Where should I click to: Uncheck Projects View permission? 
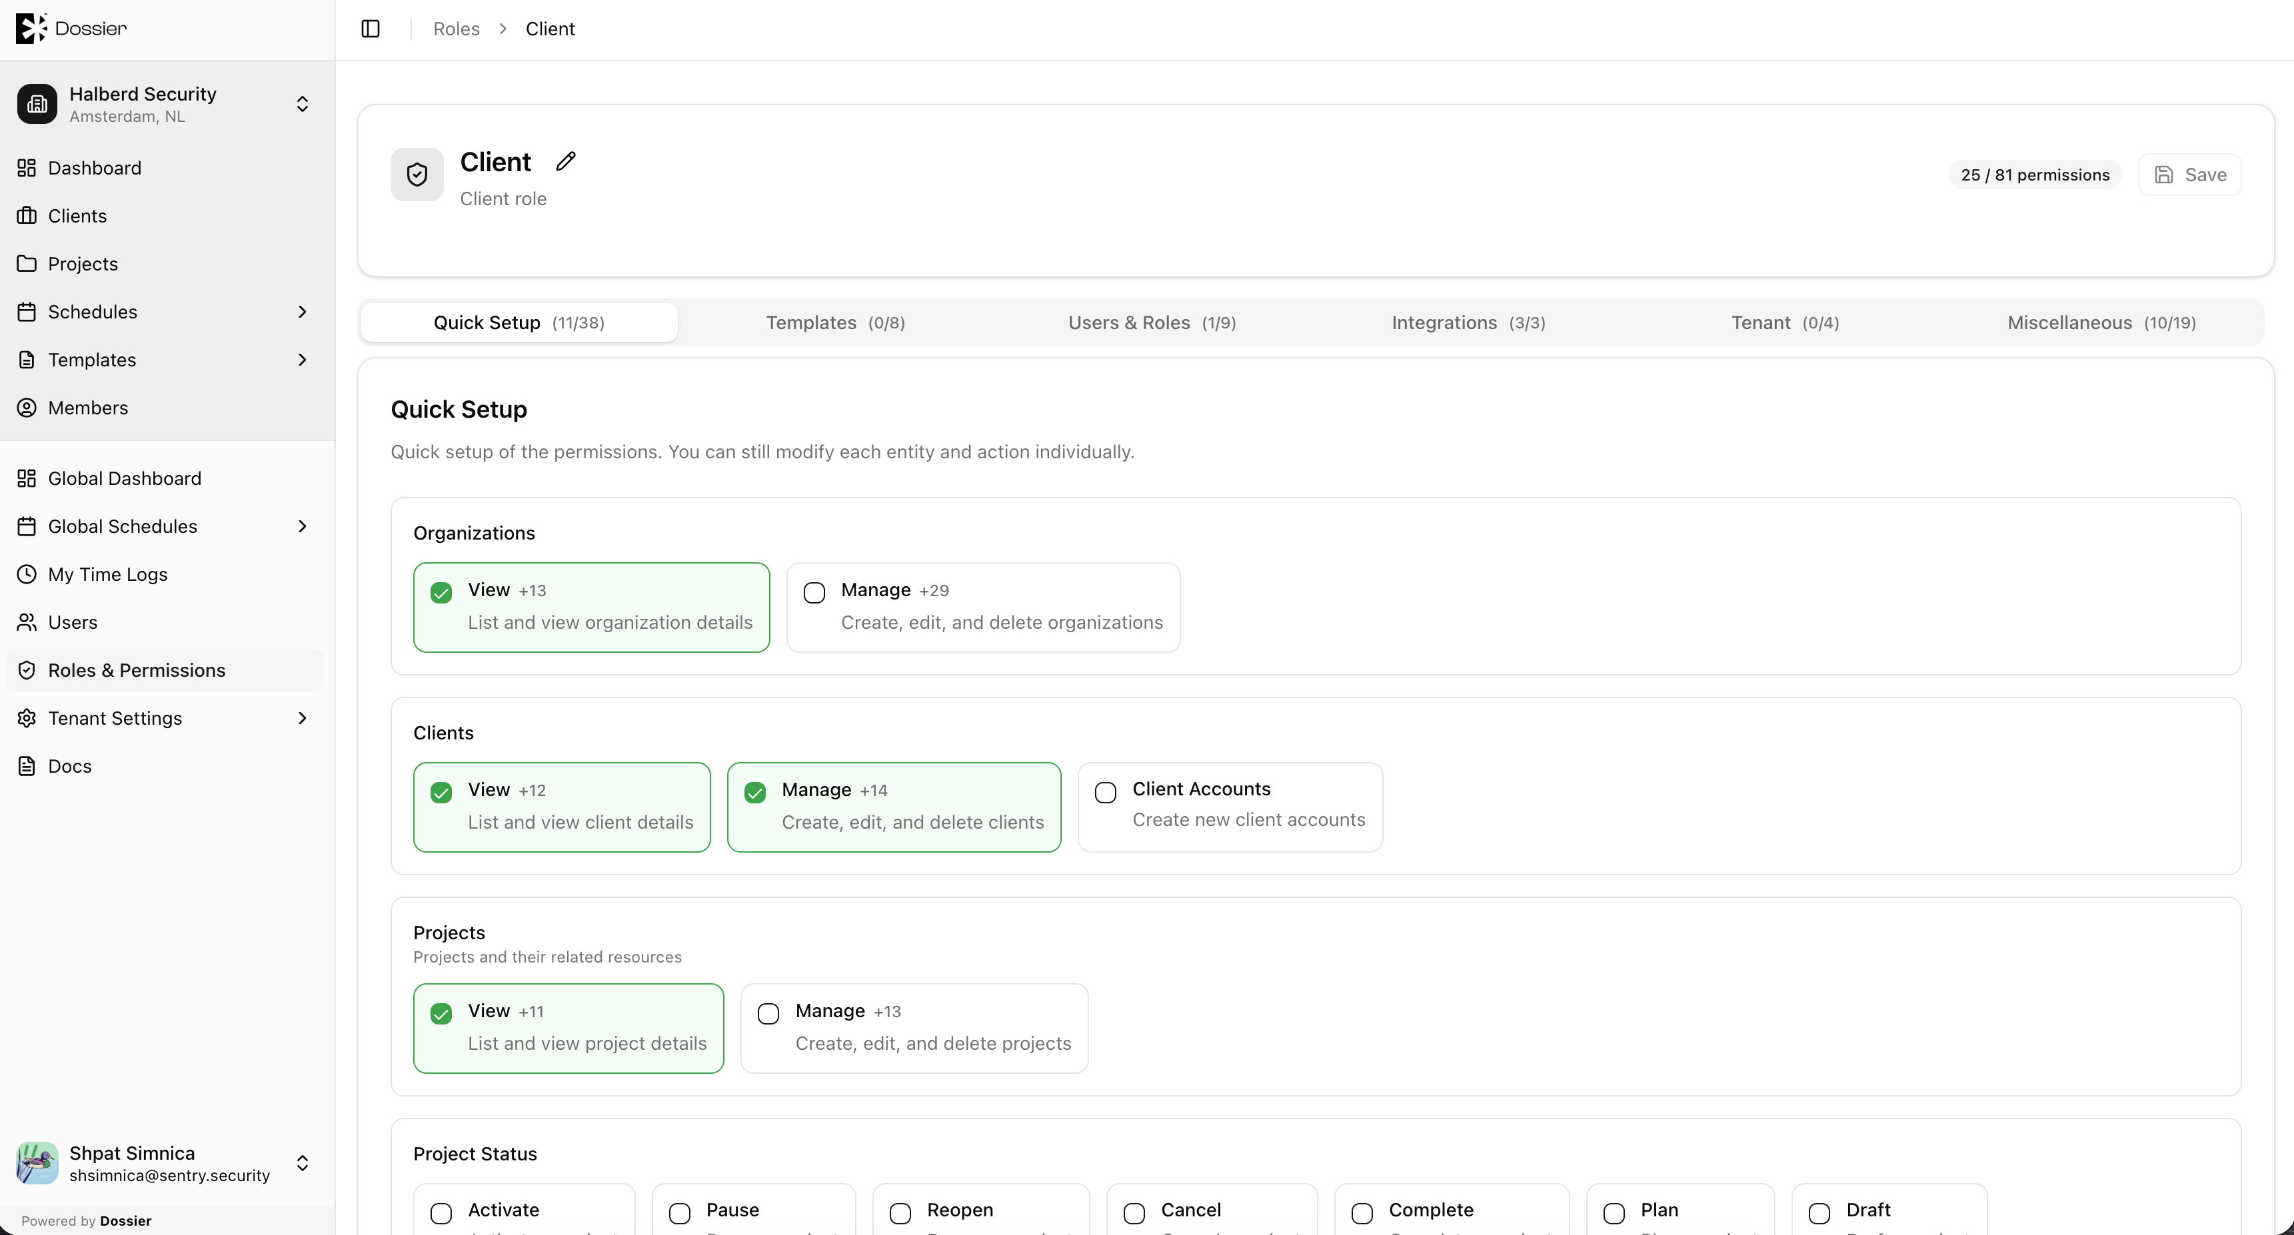tap(441, 1013)
